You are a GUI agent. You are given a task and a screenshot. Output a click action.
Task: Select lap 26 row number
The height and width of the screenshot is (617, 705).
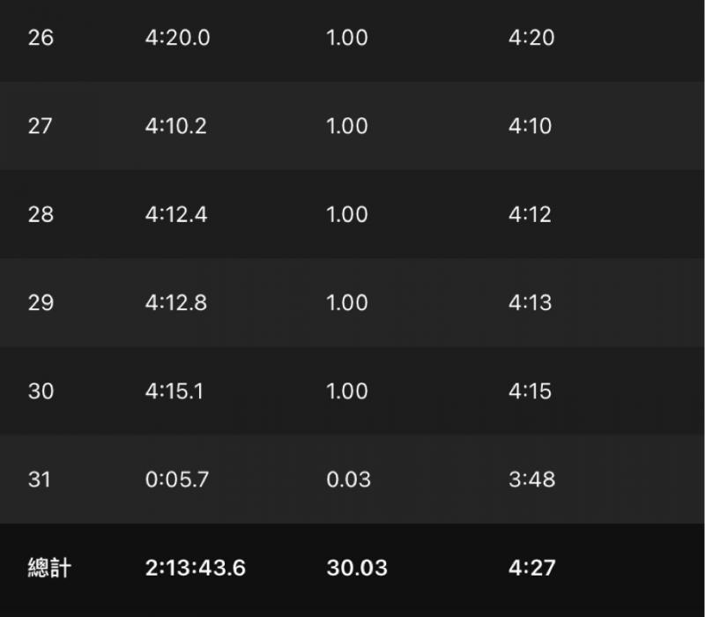point(41,38)
